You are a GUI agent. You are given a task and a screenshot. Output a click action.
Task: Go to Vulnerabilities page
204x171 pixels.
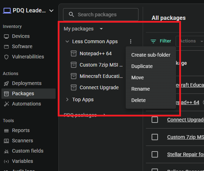[x=28, y=57]
